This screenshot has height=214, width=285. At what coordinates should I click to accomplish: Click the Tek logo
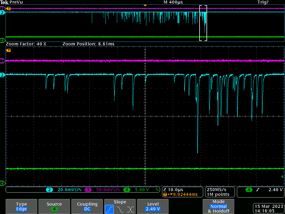tap(4, 2)
